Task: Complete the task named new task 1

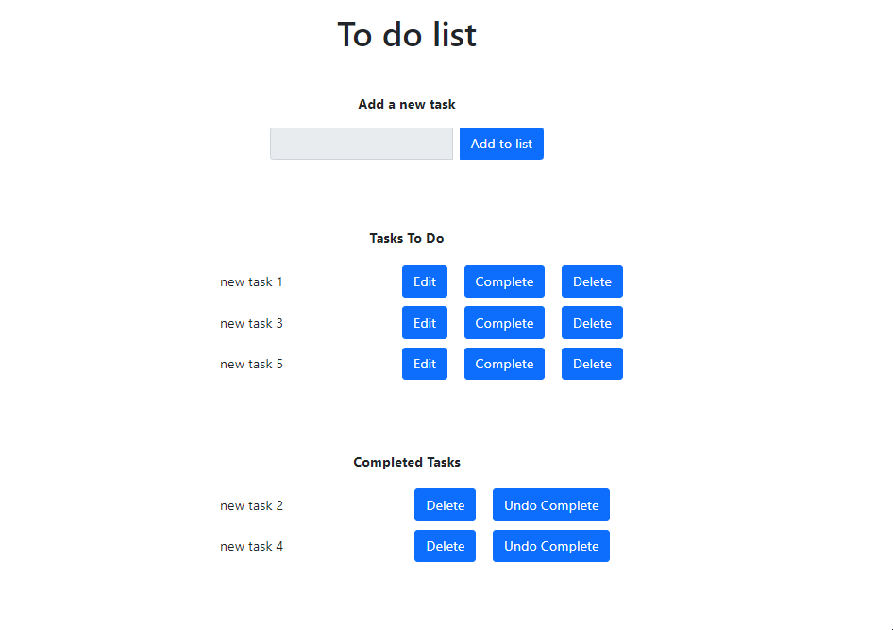Action: tap(503, 281)
